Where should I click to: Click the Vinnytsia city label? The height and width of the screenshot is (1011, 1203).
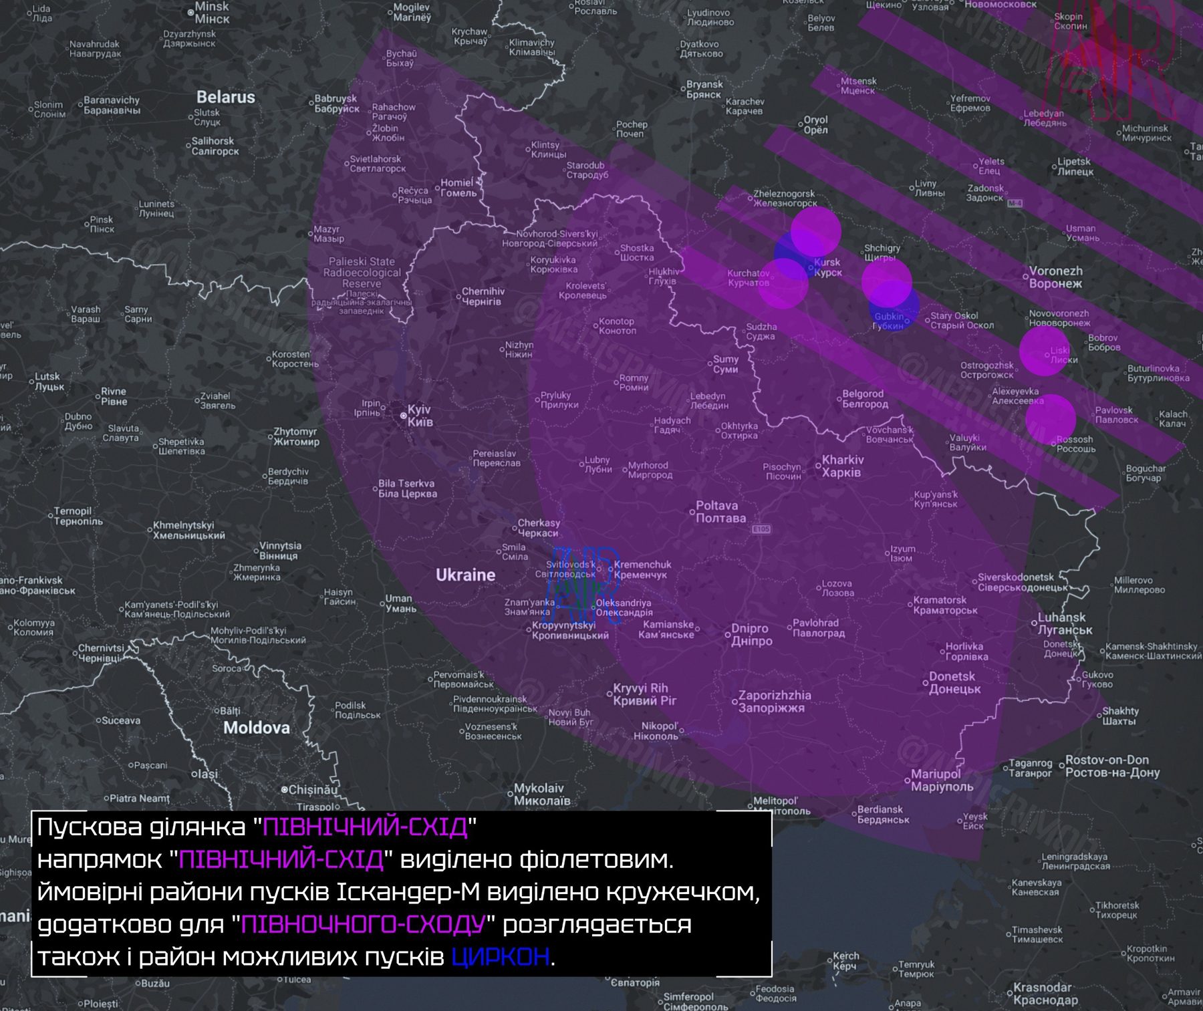(280, 551)
